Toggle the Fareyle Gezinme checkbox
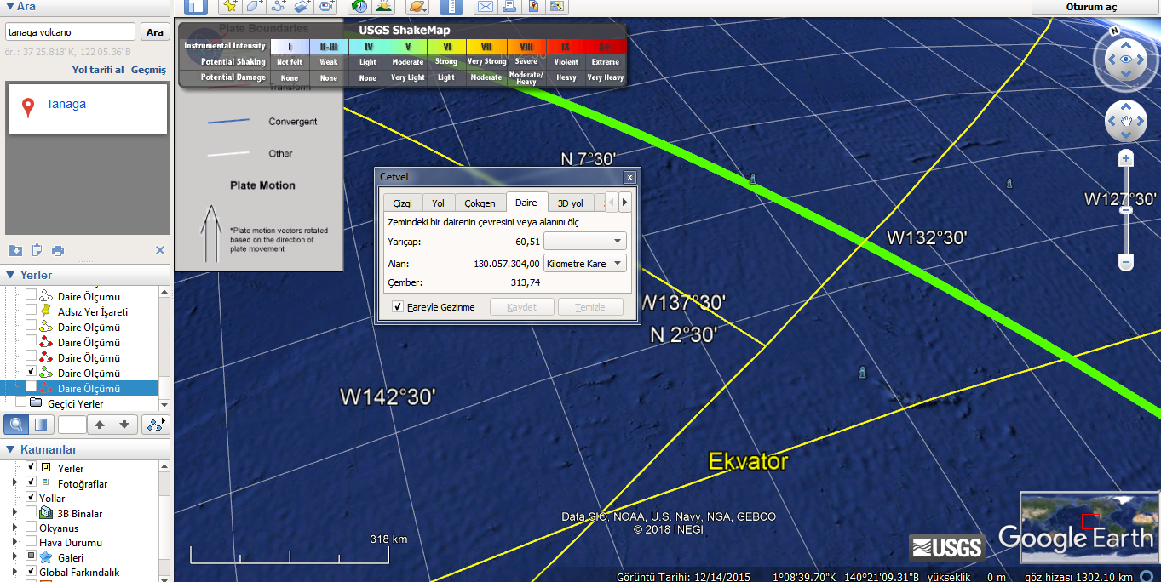This screenshot has width=1161, height=582. coord(397,307)
